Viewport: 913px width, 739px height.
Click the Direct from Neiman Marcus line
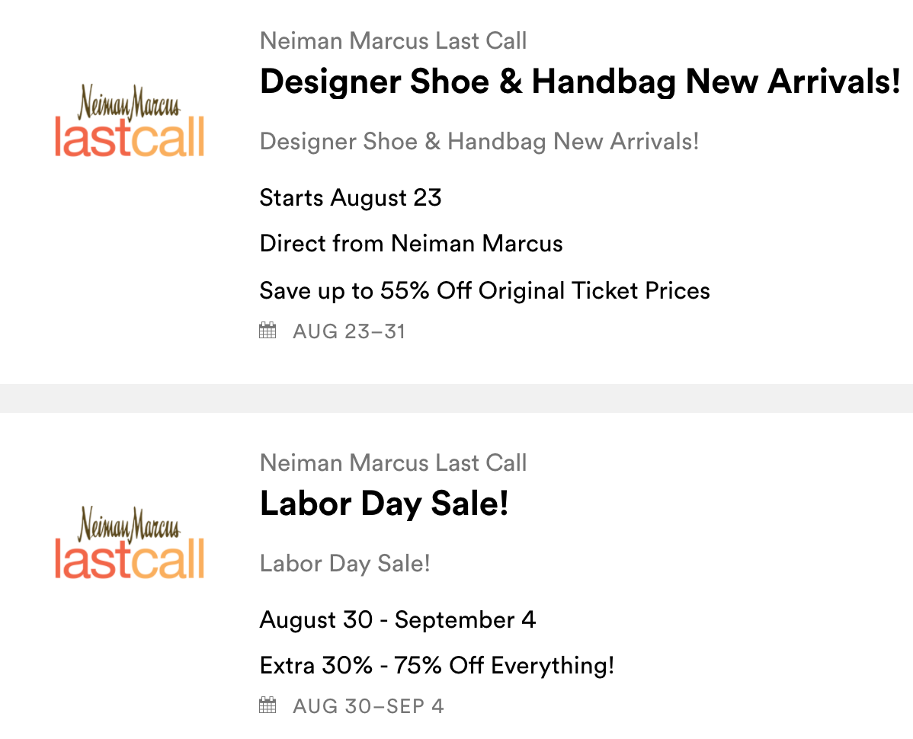click(x=411, y=244)
